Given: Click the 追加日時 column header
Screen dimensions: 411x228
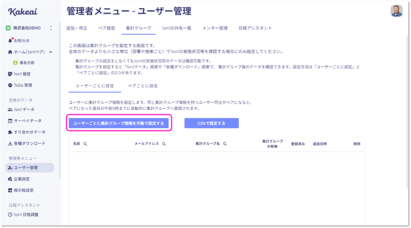Looking at the screenshot, I should tap(320, 144).
